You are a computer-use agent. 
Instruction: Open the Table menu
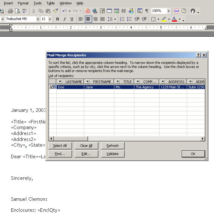tap(50, 3)
